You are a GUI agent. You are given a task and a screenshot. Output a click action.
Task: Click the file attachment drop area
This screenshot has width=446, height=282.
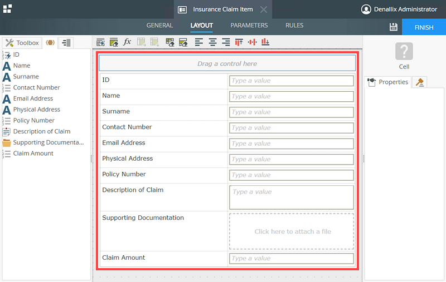(x=291, y=231)
